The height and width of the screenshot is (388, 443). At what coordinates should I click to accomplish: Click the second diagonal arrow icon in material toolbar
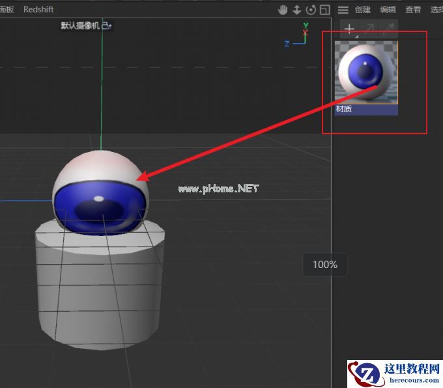pos(388,29)
